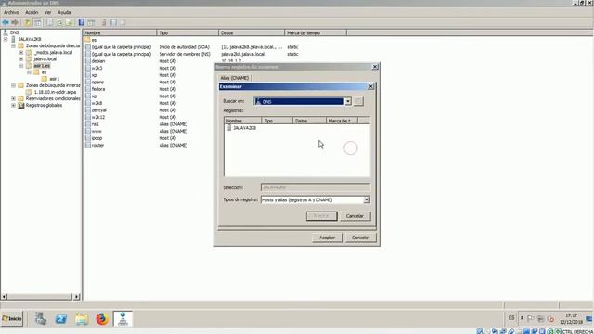Open File Explorer from the taskbar
Screen dimensions: 594x334
point(82,319)
